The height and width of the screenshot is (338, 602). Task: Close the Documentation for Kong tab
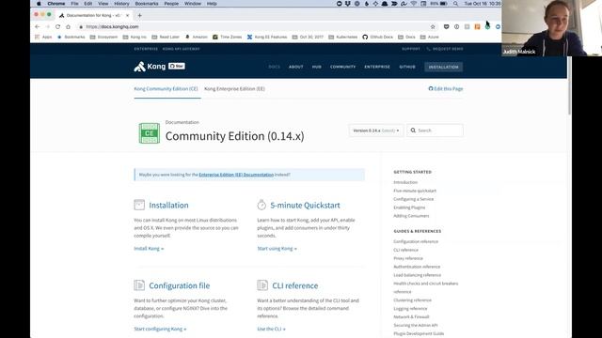(128, 15)
